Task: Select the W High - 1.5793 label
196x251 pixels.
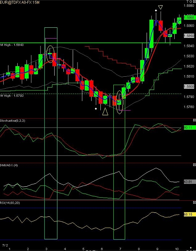Action: tap(12, 96)
